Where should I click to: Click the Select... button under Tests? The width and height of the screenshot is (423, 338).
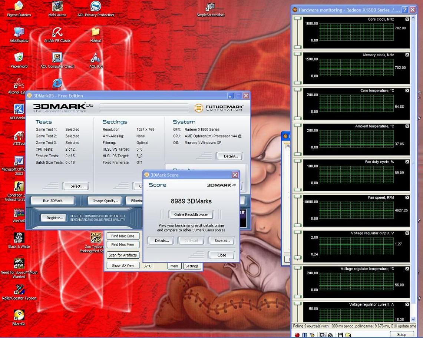[x=76, y=186]
